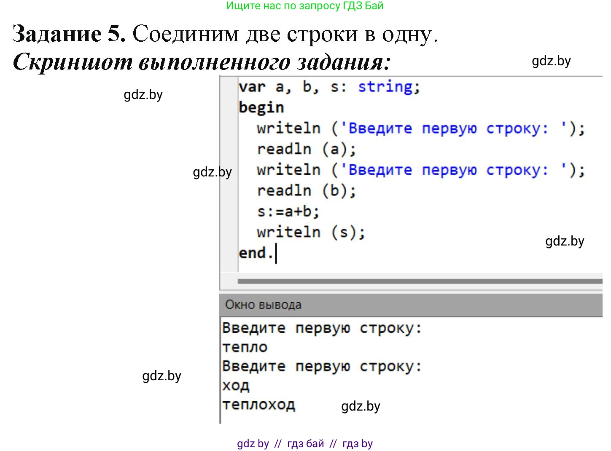The height and width of the screenshot is (451, 611).
Task: Select the 'гдз бай' bottom link
Action: point(305,443)
